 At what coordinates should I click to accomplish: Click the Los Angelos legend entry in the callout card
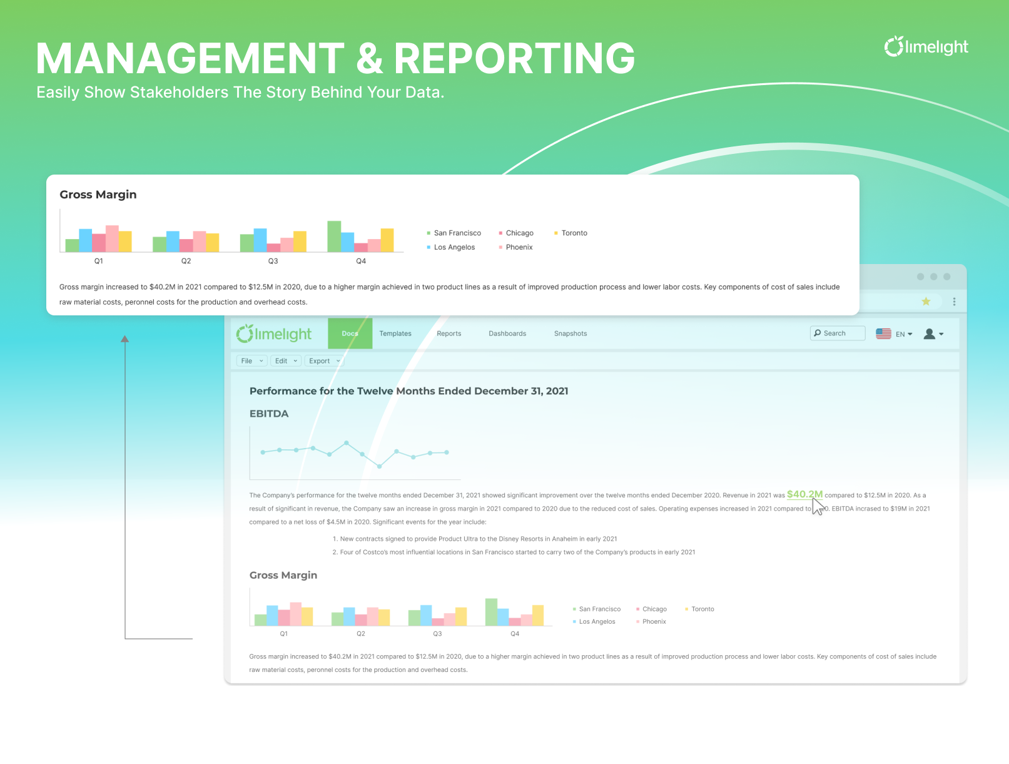(x=451, y=247)
